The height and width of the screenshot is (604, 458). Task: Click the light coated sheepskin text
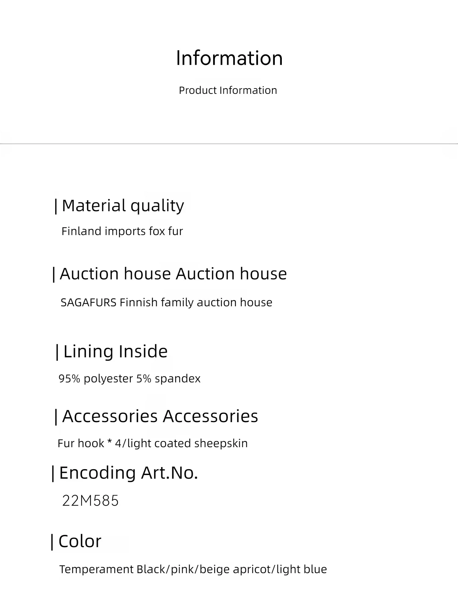[x=187, y=444]
